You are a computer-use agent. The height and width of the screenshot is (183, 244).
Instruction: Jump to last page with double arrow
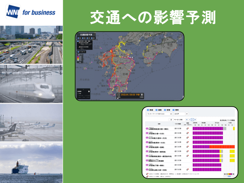[x=195, y=120]
